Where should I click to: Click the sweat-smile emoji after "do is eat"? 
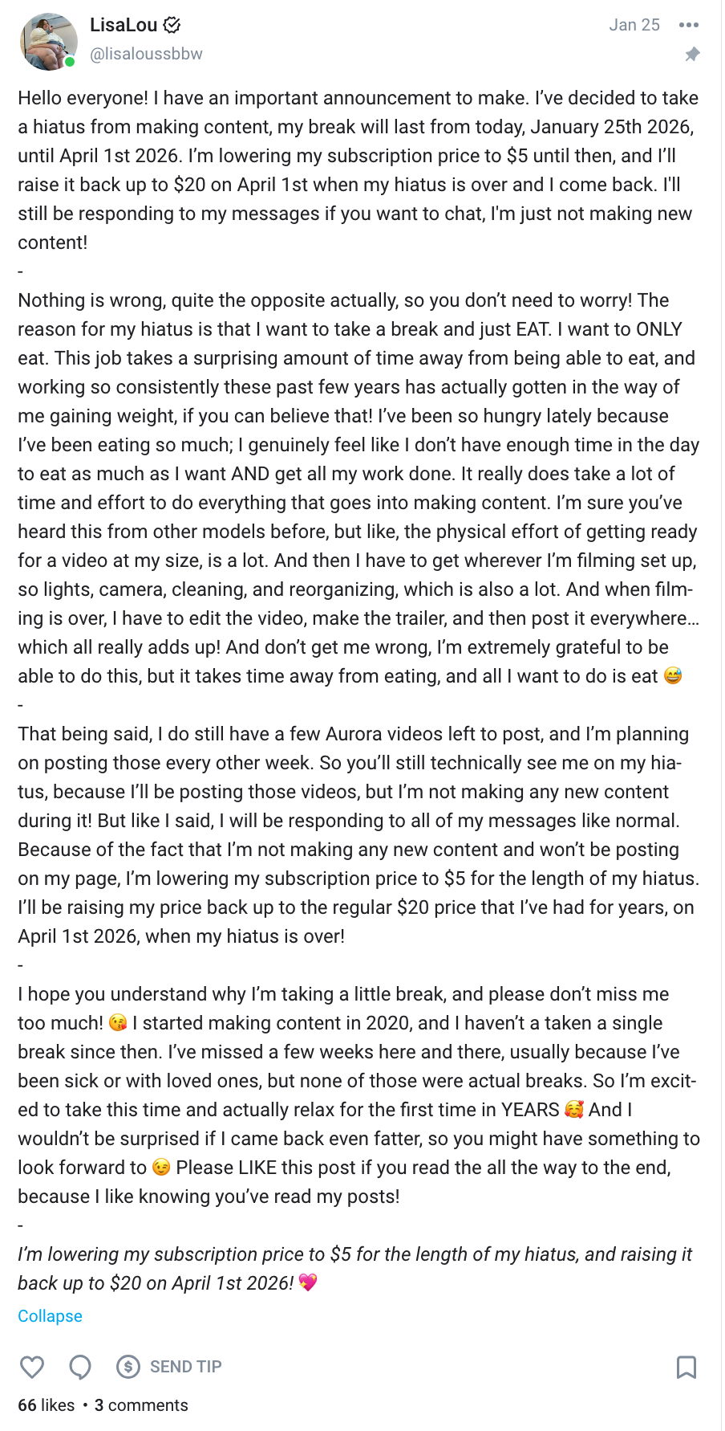[673, 676]
